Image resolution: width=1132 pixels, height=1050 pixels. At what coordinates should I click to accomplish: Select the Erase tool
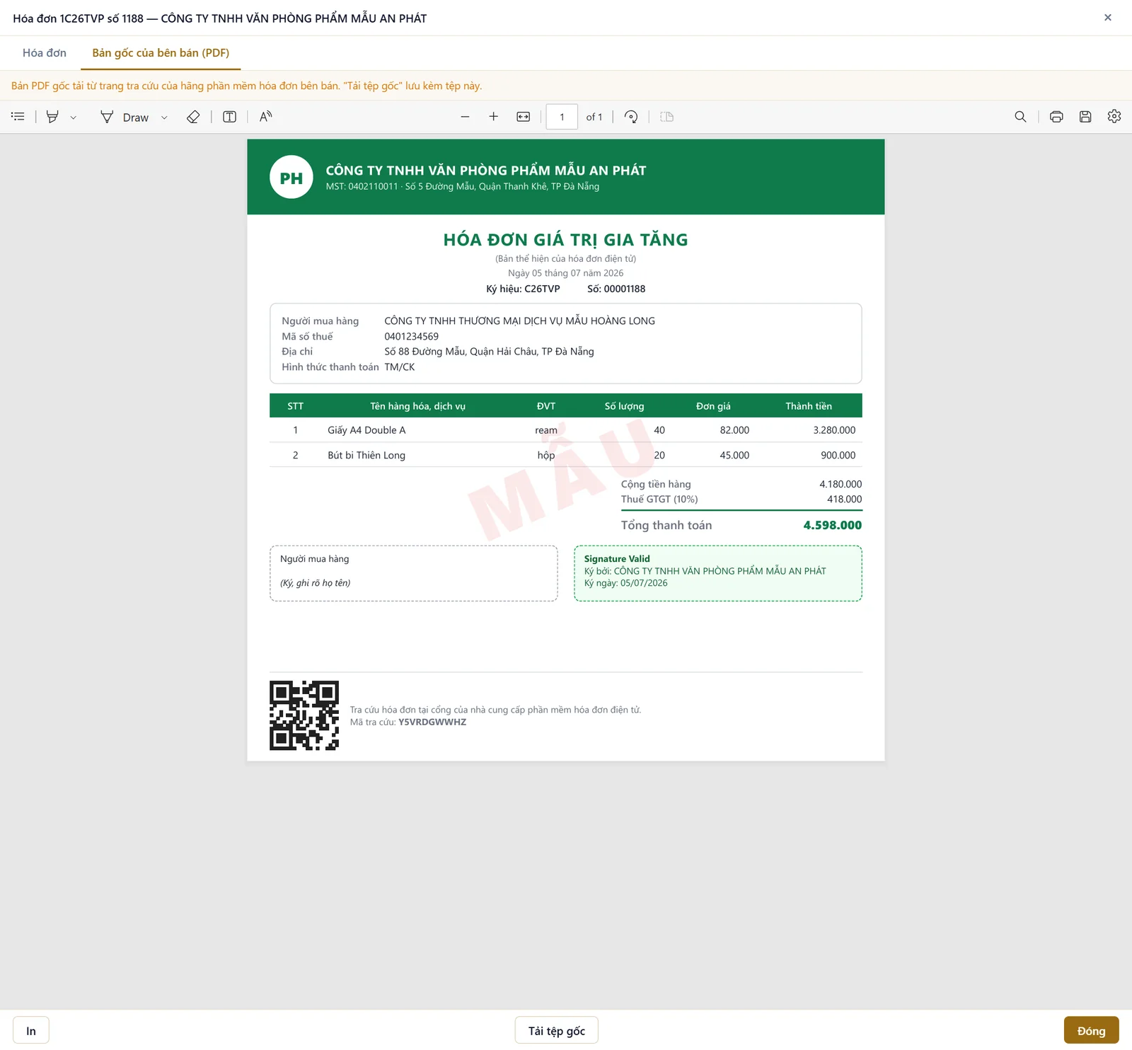click(x=193, y=117)
